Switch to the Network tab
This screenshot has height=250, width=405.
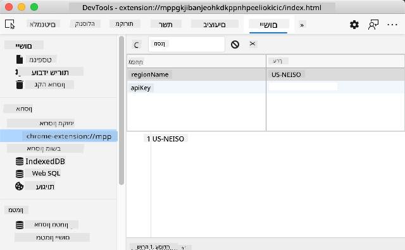coord(165,24)
